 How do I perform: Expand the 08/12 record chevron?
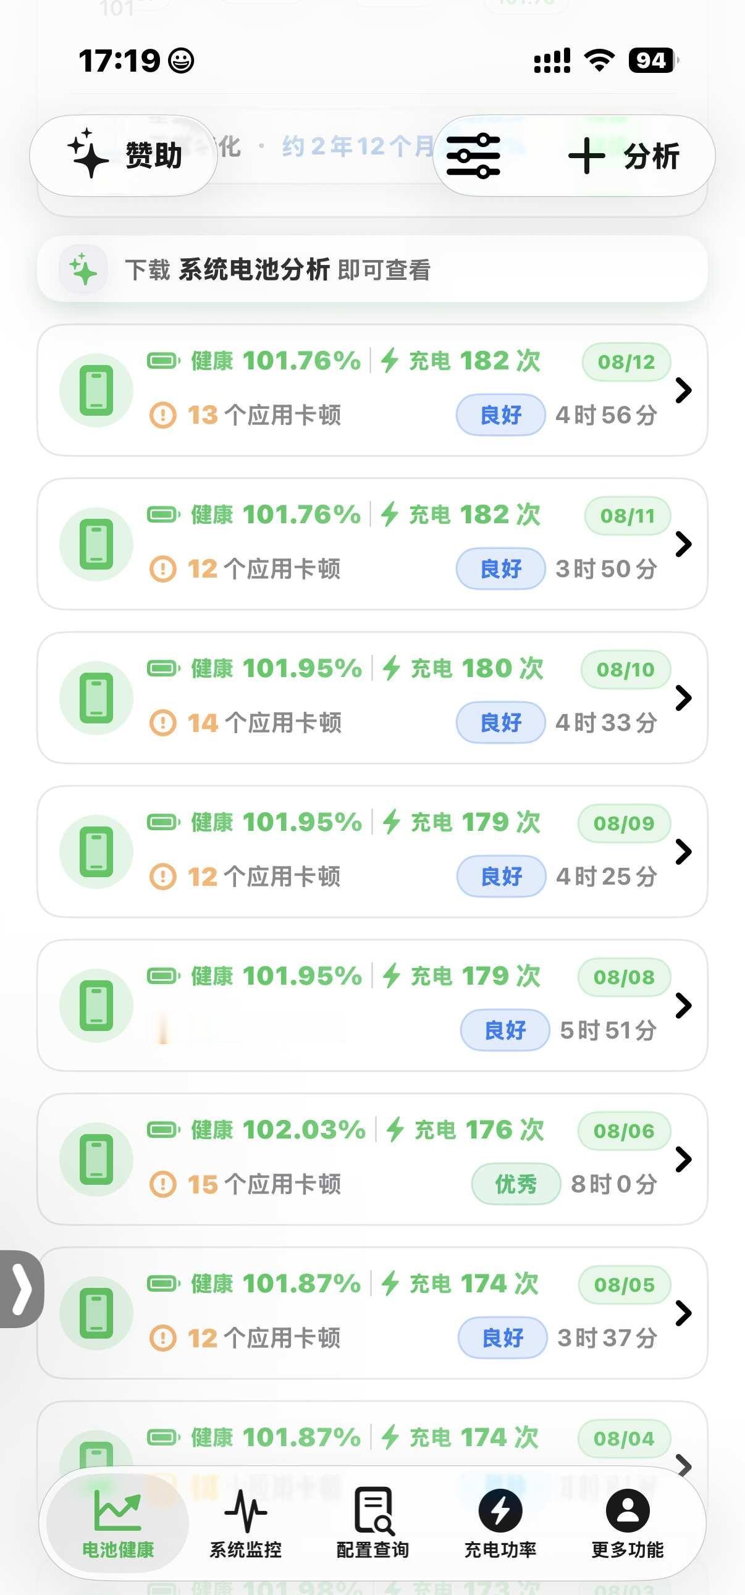[x=683, y=390]
